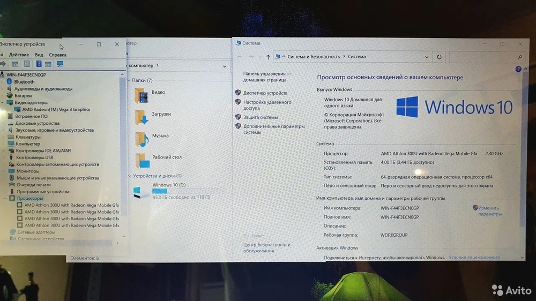The height and width of the screenshot is (301, 536).
Task: Click the Рабочий стол folder icon in Explorer
Action: [142, 161]
